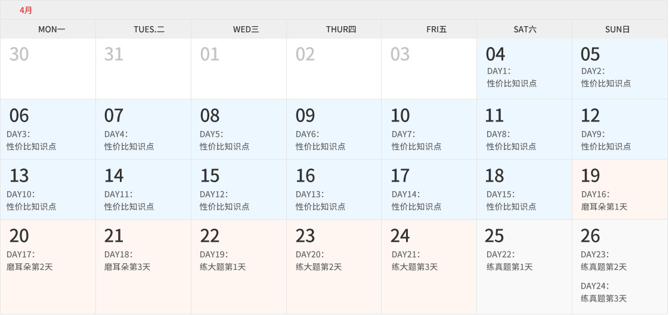Open DAY16 磨耳朵第1天 on date 19
The image size is (669, 315).
(604, 201)
